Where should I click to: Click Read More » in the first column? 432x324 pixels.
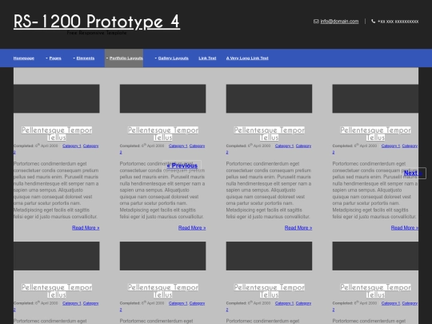[x=86, y=228]
